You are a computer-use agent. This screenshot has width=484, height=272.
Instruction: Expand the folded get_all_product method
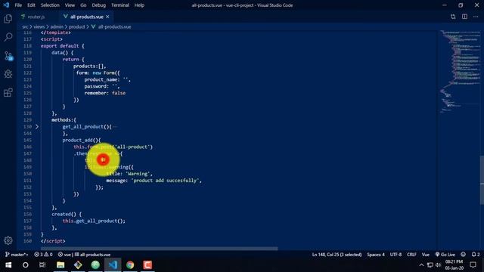[37, 127]
